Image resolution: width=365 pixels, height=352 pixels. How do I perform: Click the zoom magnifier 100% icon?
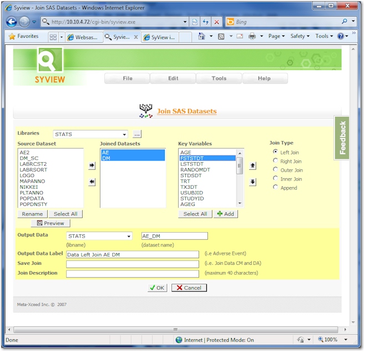point(321,339)
